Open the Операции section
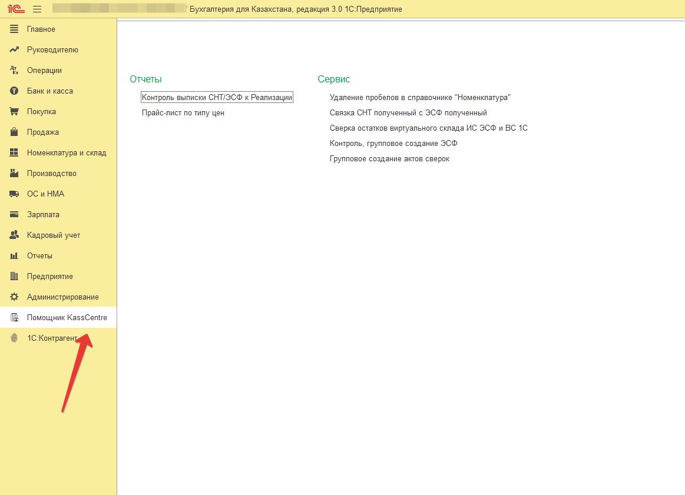Viewport: 685px width, 495px height. coord(44,71)
